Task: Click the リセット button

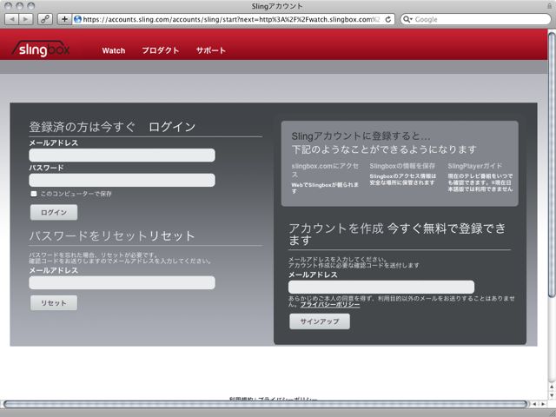Action: pos(54,303)
